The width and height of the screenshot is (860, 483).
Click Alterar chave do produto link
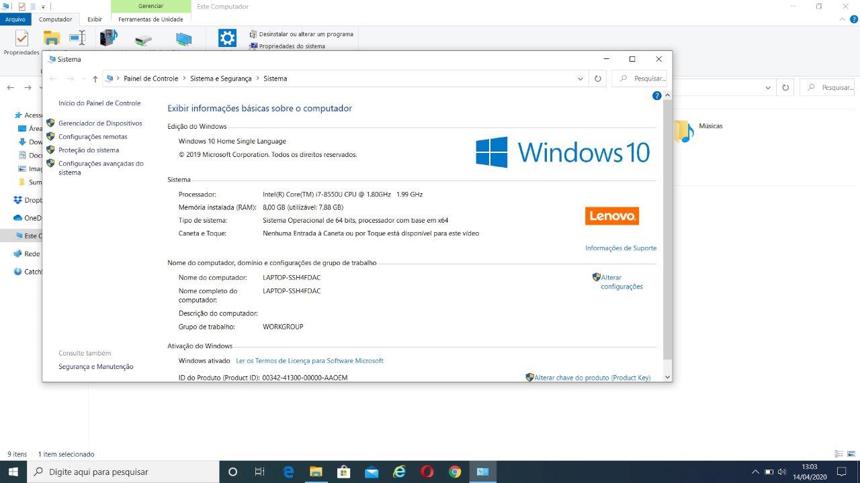[x=592, y=378]
